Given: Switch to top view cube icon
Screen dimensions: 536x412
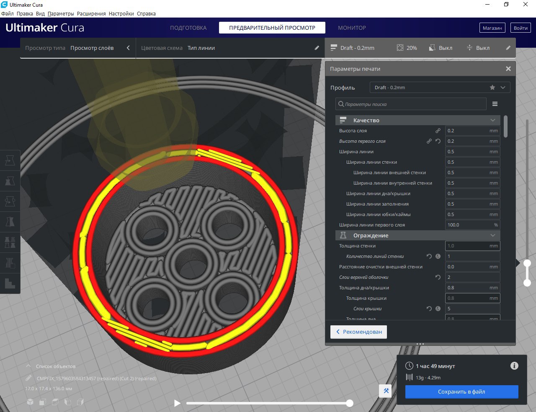Looking at the screenshot, I should pos(55,402).
